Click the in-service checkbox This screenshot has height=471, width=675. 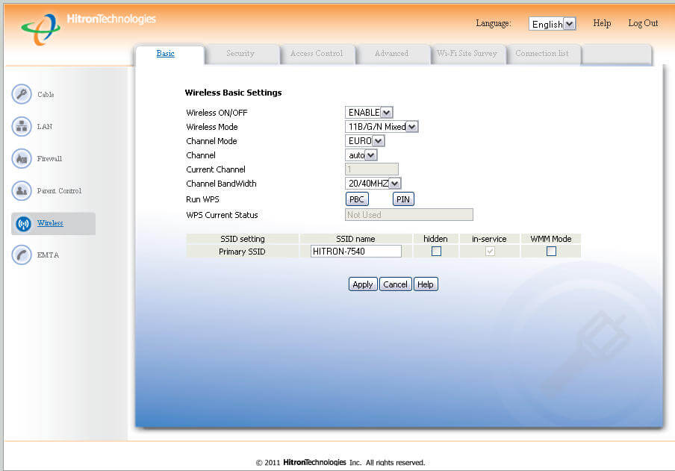490,252
